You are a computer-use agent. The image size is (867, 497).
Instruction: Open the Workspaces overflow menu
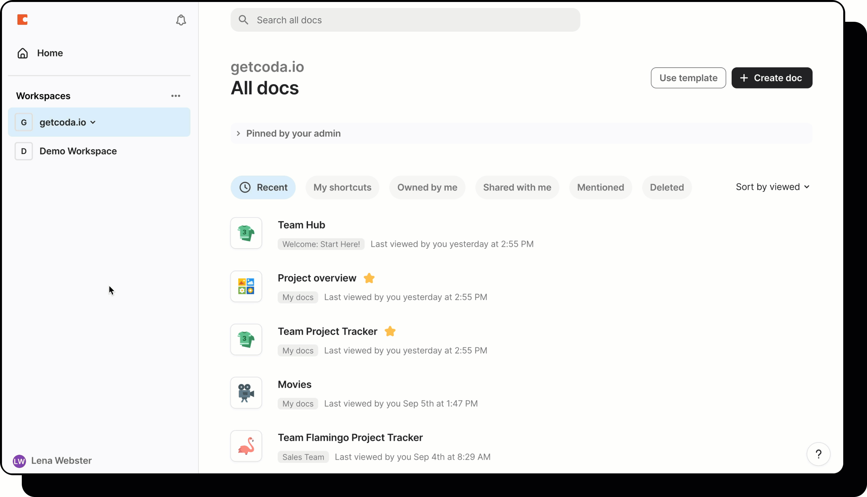[176, 96]
